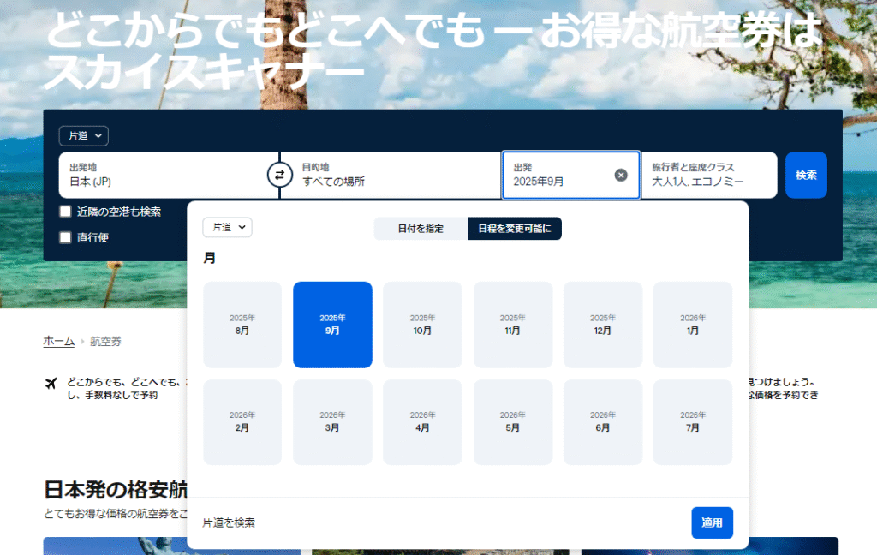Select 2025年 12月 month tile
877x555 pixels.
click(x=603, y=325)
